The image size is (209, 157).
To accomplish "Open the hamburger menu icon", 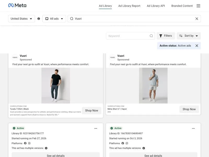I will 198,6.
